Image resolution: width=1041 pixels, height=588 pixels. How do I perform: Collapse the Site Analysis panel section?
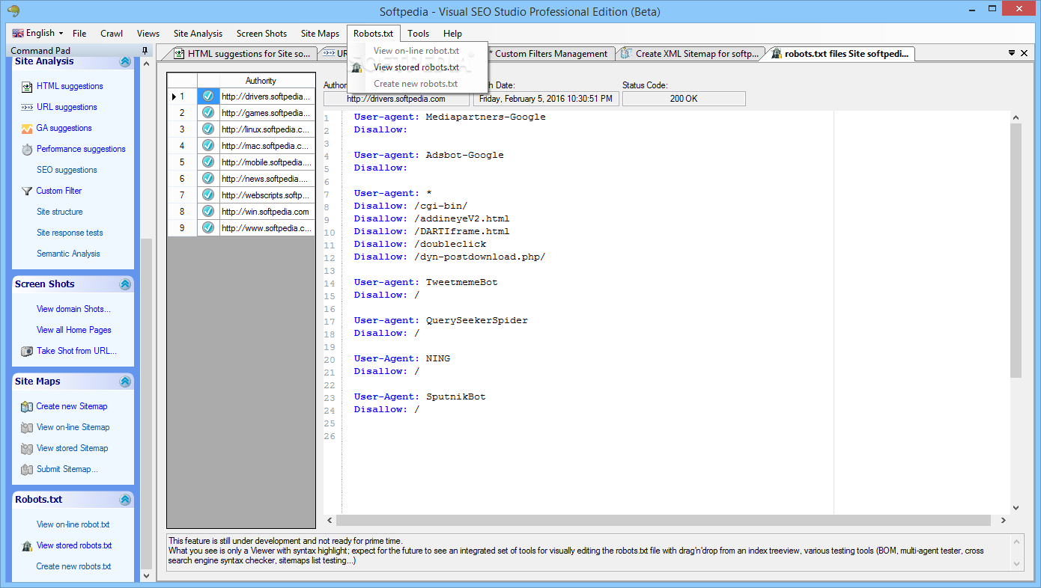[x=125, y=61]
